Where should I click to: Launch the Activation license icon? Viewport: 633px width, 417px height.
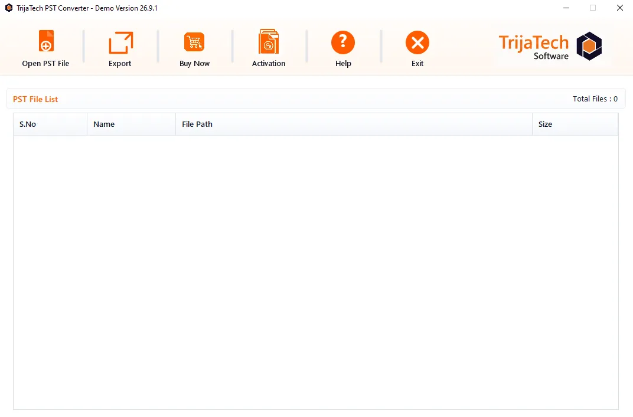pos(269,41)
